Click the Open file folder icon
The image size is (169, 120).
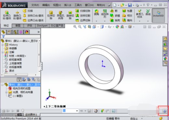click(x=122, y=5)
